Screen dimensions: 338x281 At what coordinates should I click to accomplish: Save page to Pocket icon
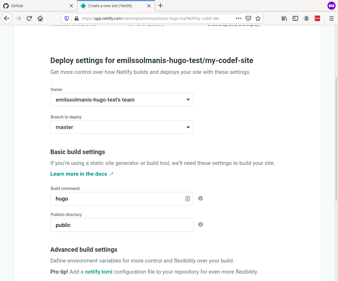(248, 18)
